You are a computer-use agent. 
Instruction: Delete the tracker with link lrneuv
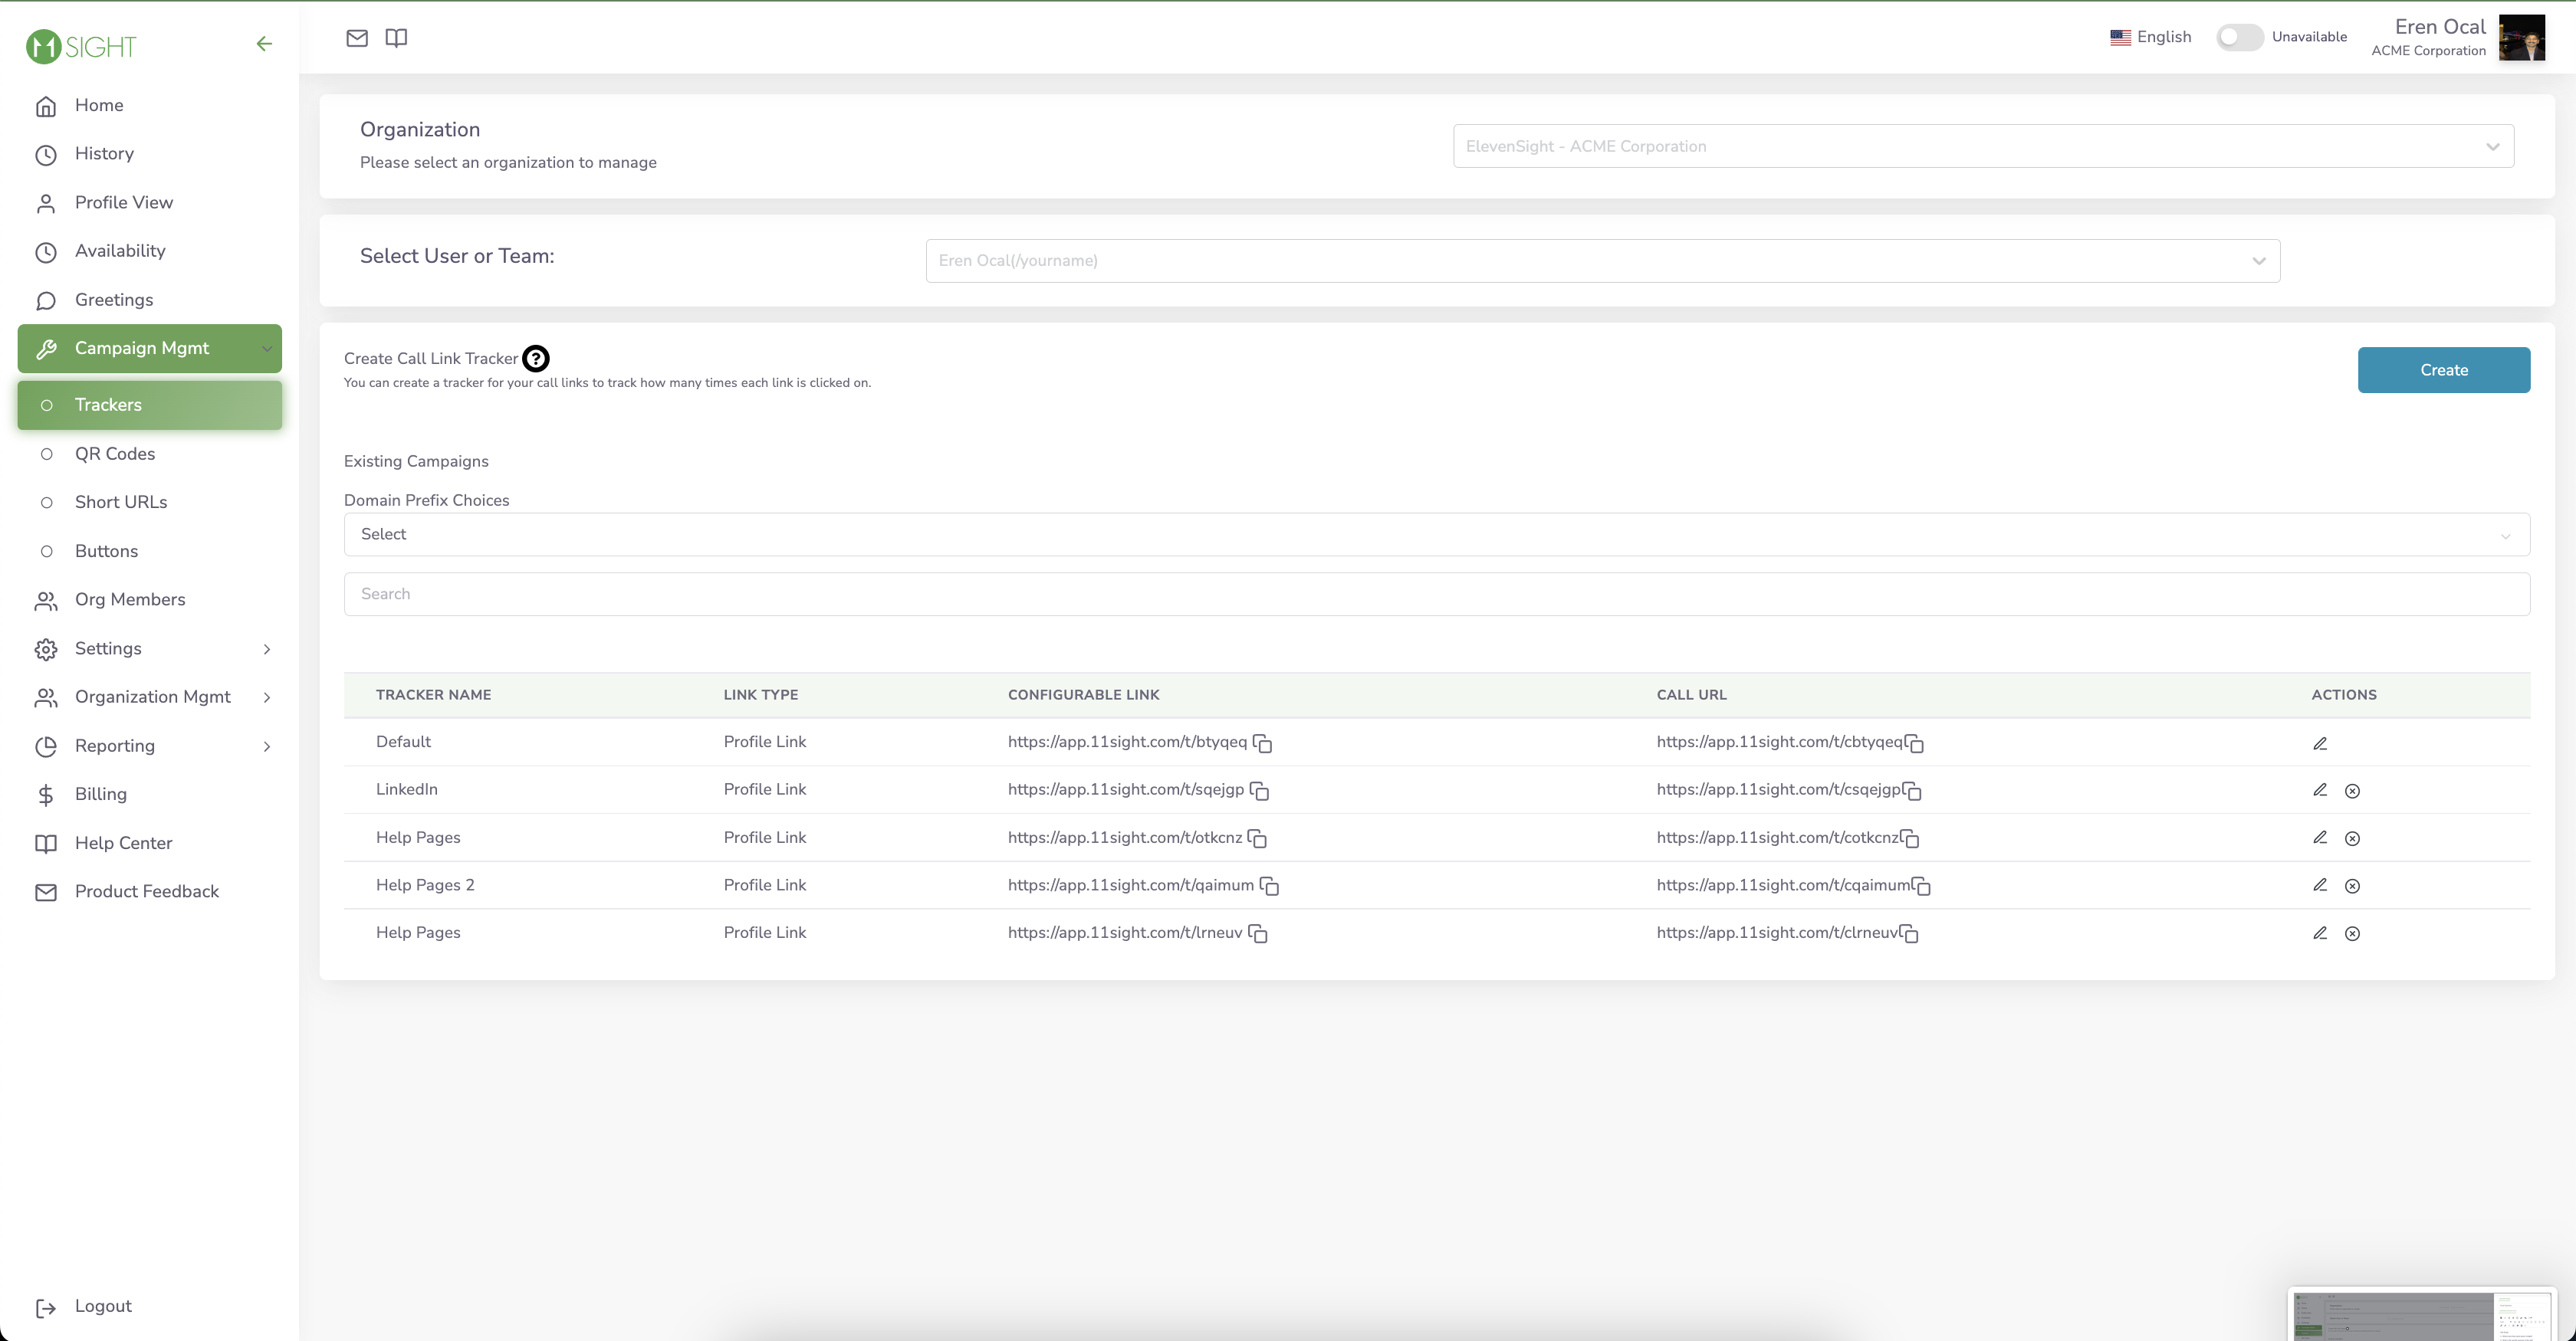(2352, 933)
